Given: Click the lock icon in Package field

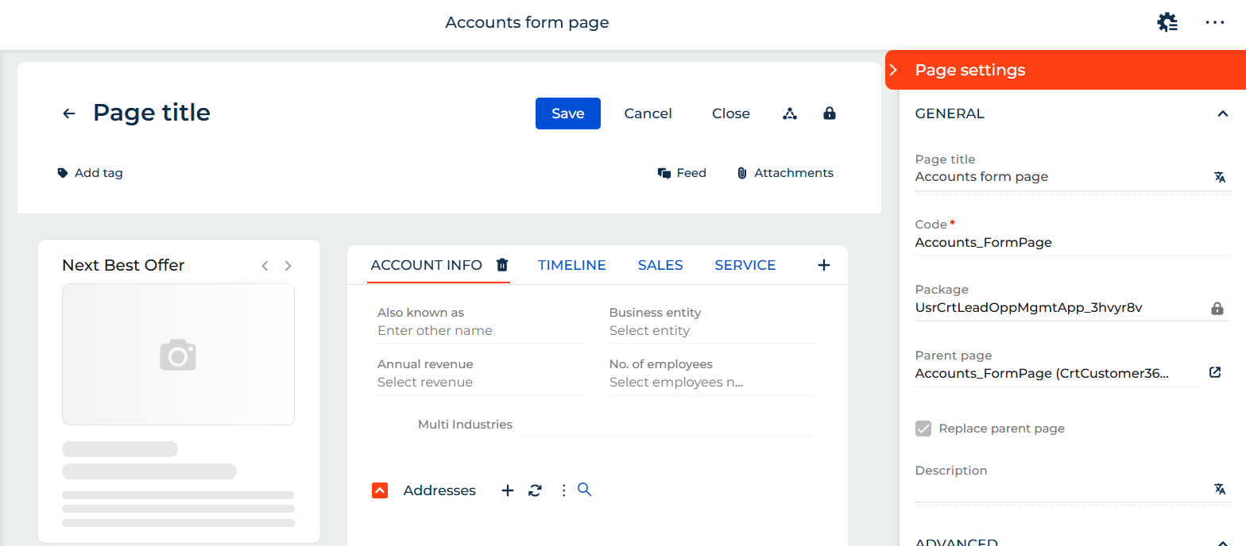Looking at the screenshot, I should click(1217, 309).
